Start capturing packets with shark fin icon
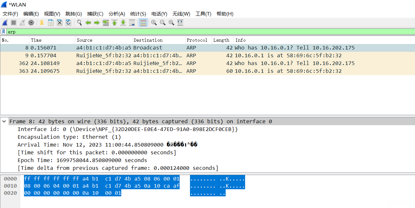The width and height of the screenshot is (415, 208). (x=5, y=23)
